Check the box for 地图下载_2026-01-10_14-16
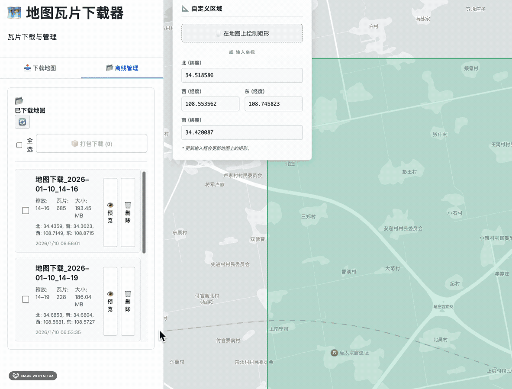Image resolution: width=512 pixels, height=389 pixels. click(26, 210)
